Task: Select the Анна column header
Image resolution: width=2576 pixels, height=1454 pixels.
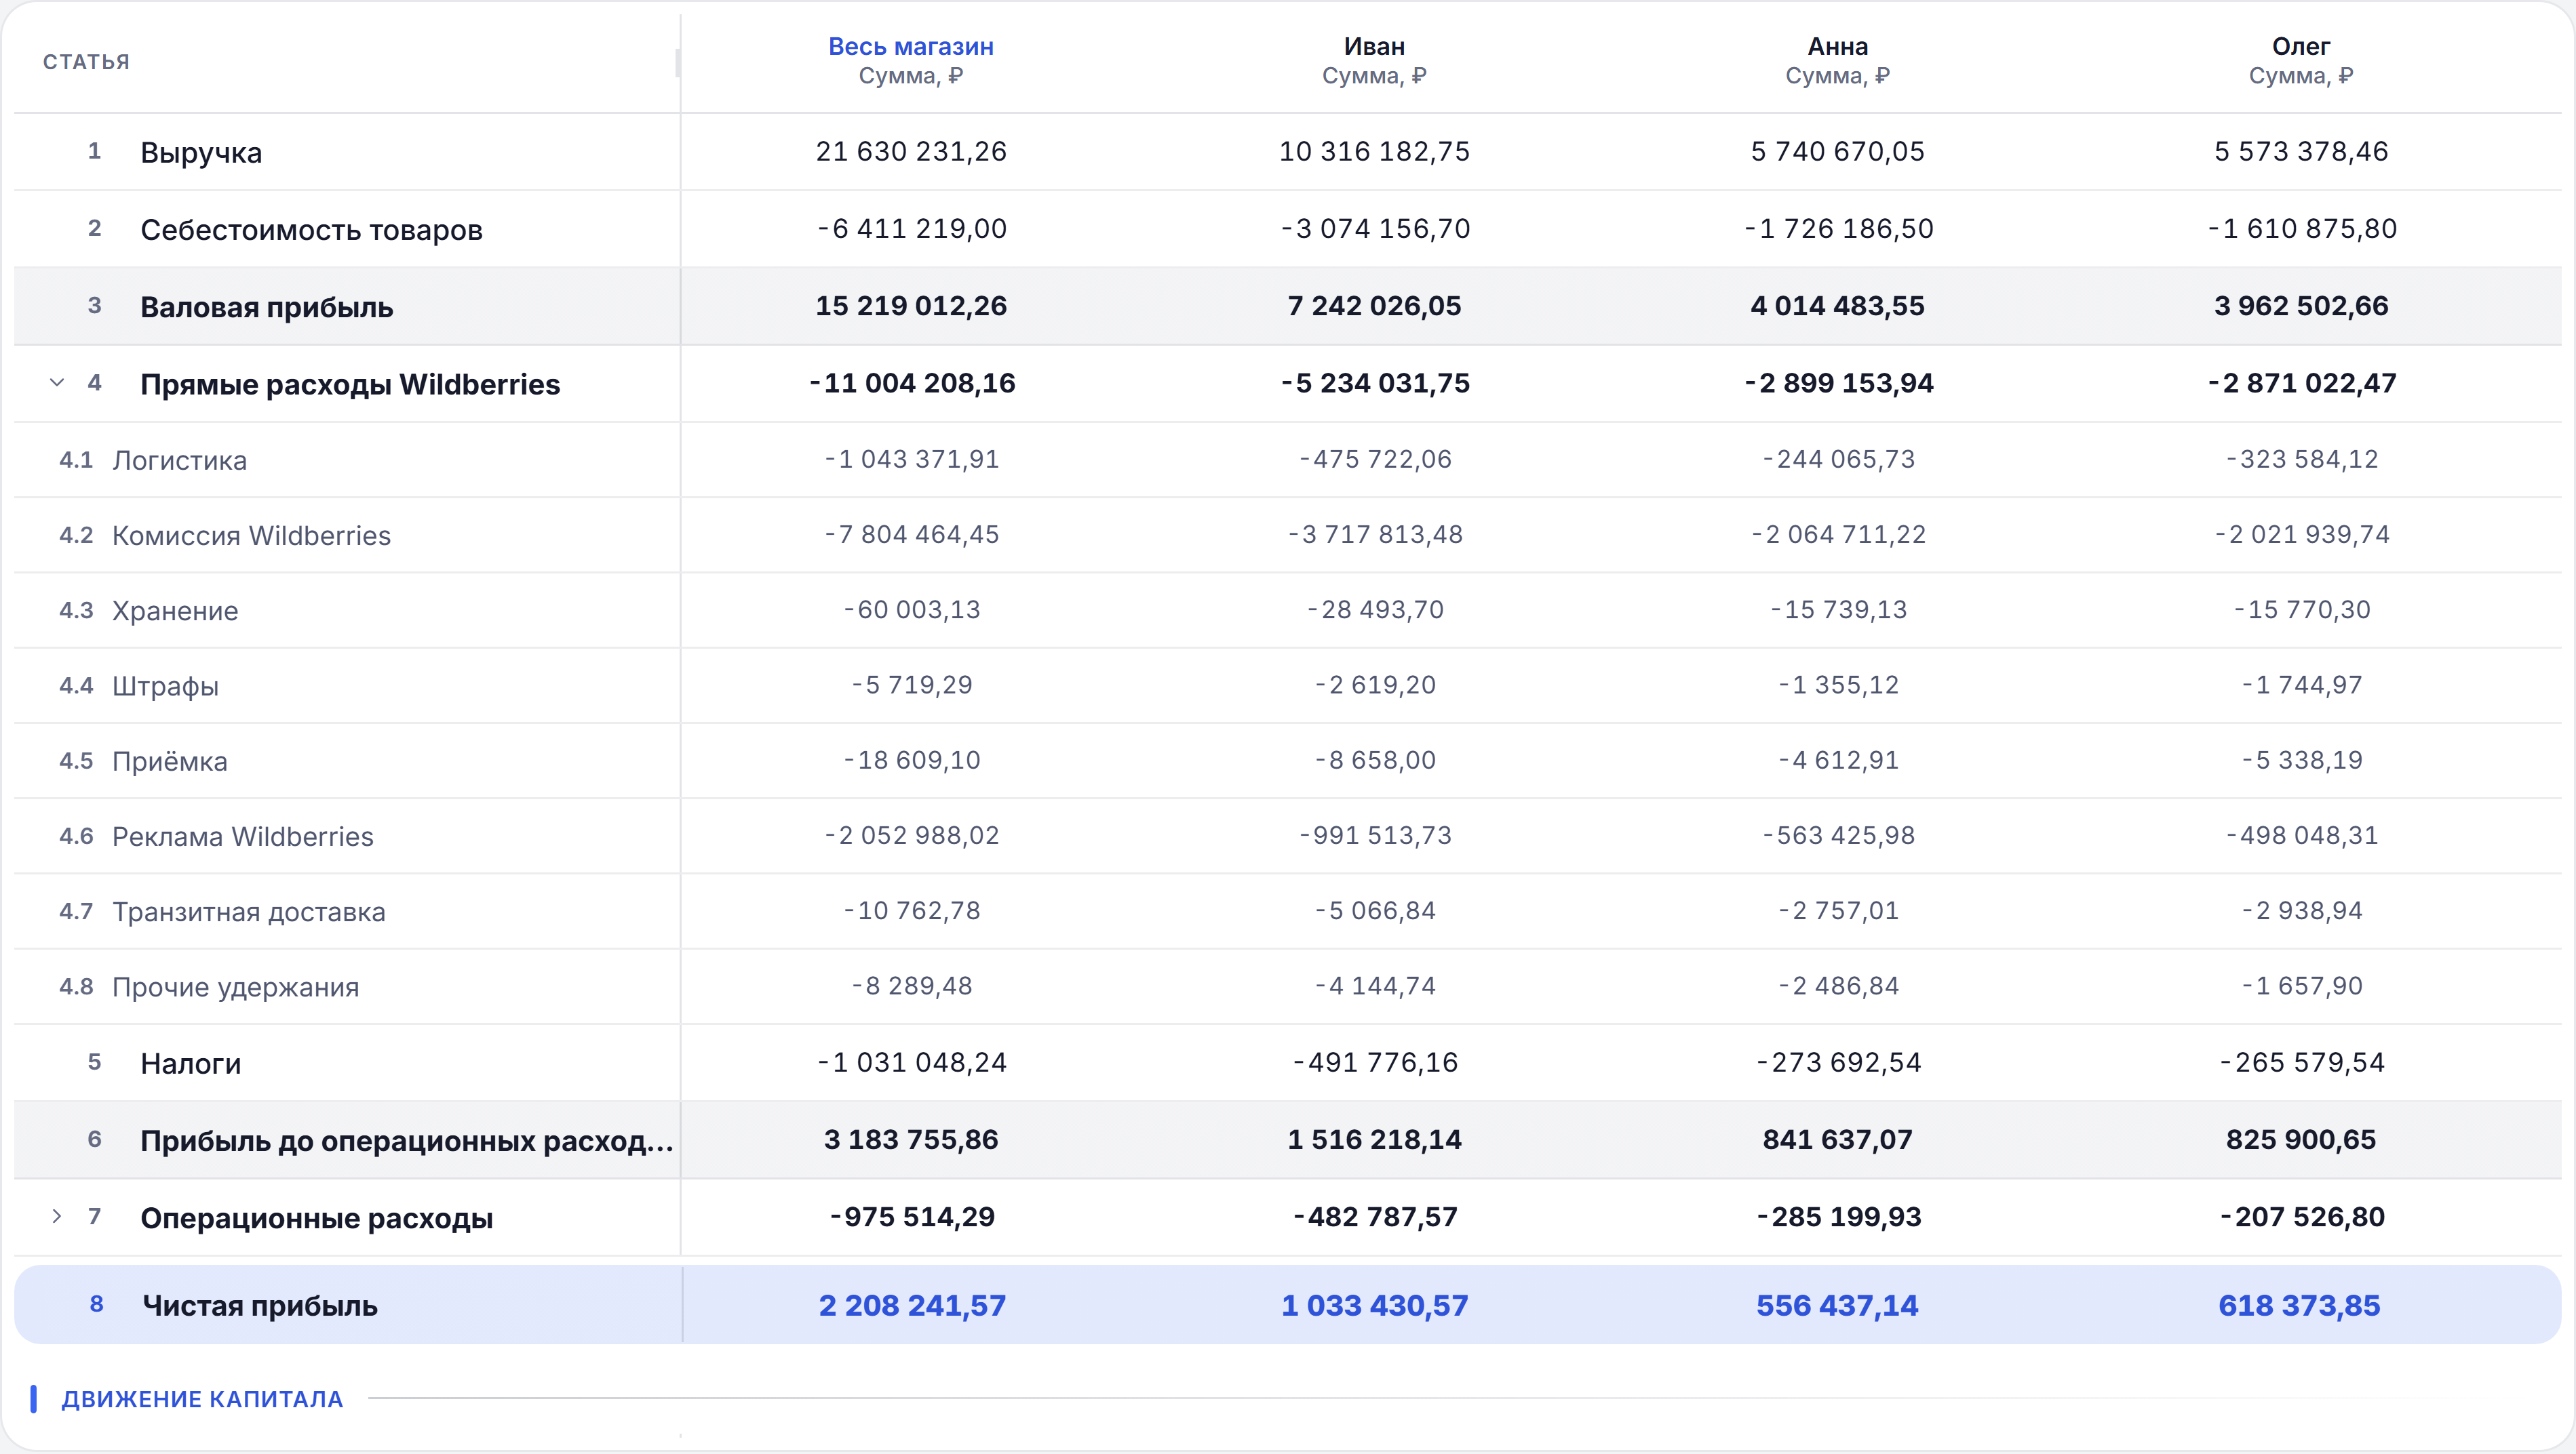Action: click(x=1837, y=46)
